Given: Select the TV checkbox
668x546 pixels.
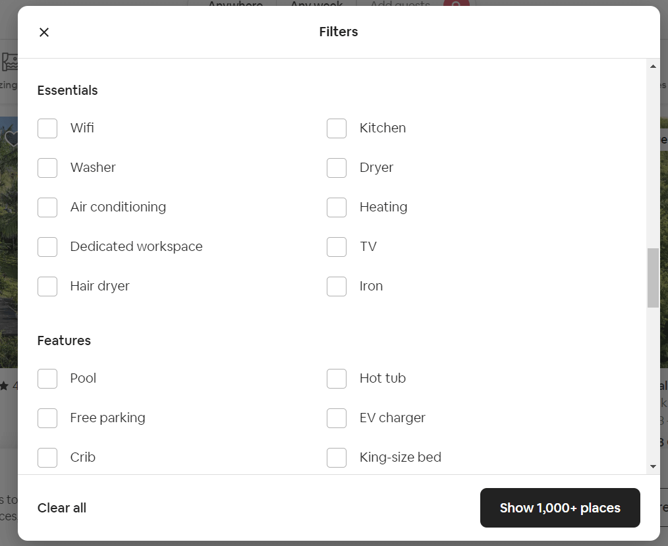Looking at the screenshot, I should [337, 247].
